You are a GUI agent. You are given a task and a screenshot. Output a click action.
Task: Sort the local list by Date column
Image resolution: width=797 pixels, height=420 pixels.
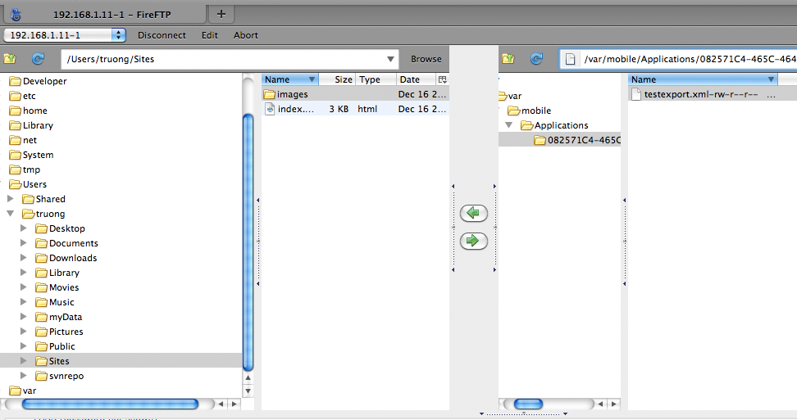pyautogui.click(x=416, y=79)
